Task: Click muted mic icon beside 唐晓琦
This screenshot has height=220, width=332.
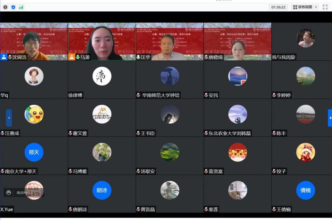Action: (x=206, y=57)
